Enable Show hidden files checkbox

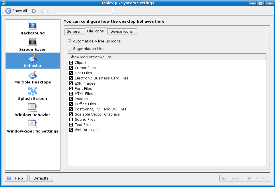(70, 49)
